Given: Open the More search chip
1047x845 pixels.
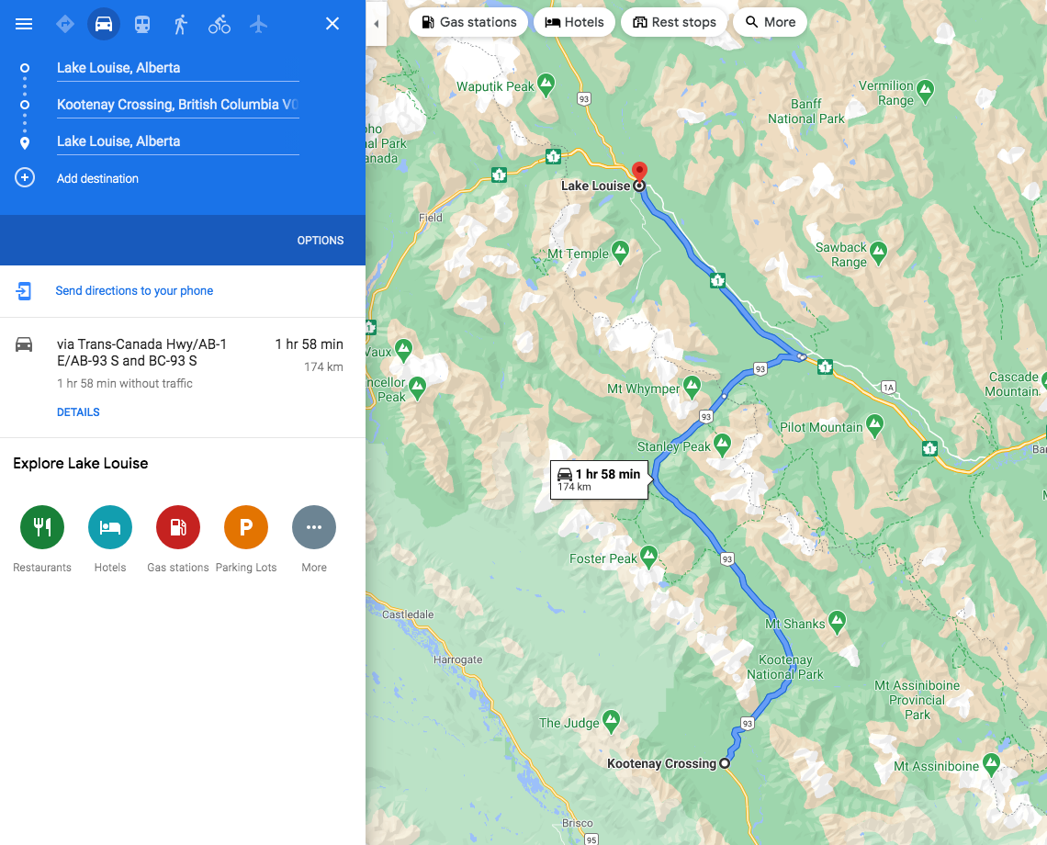Looking at the screenshot, I should 770,22.
